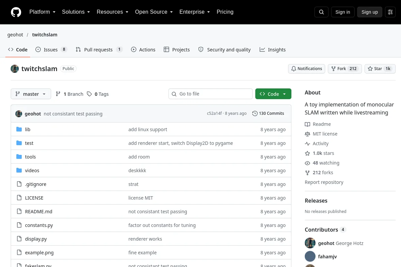Click the branch icon beside 1 Branch
The width and height of the screenshot is (401, 267).
58,94
